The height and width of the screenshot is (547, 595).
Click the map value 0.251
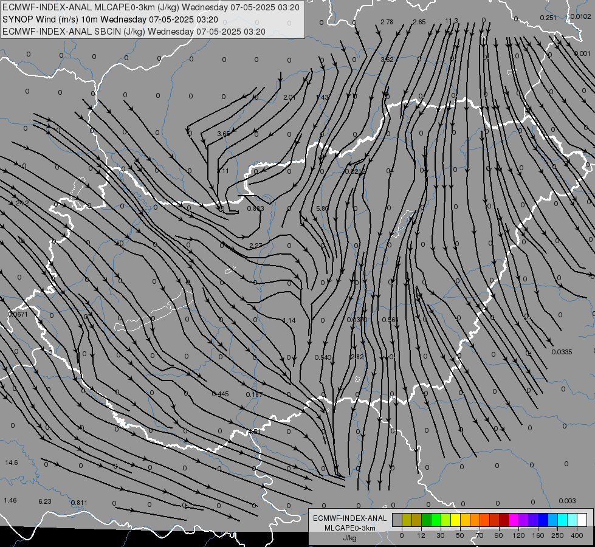coord(548,18)
